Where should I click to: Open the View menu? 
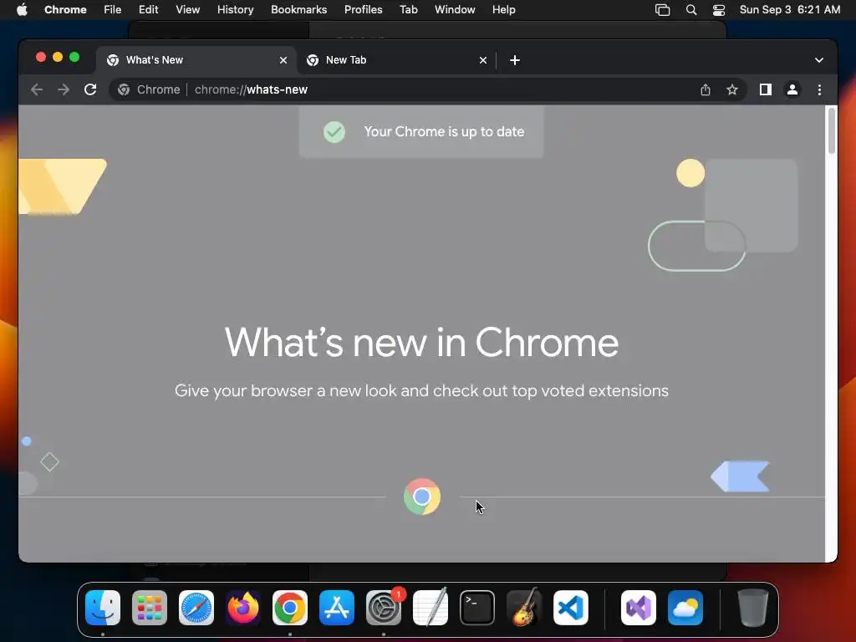click(187, 10)
